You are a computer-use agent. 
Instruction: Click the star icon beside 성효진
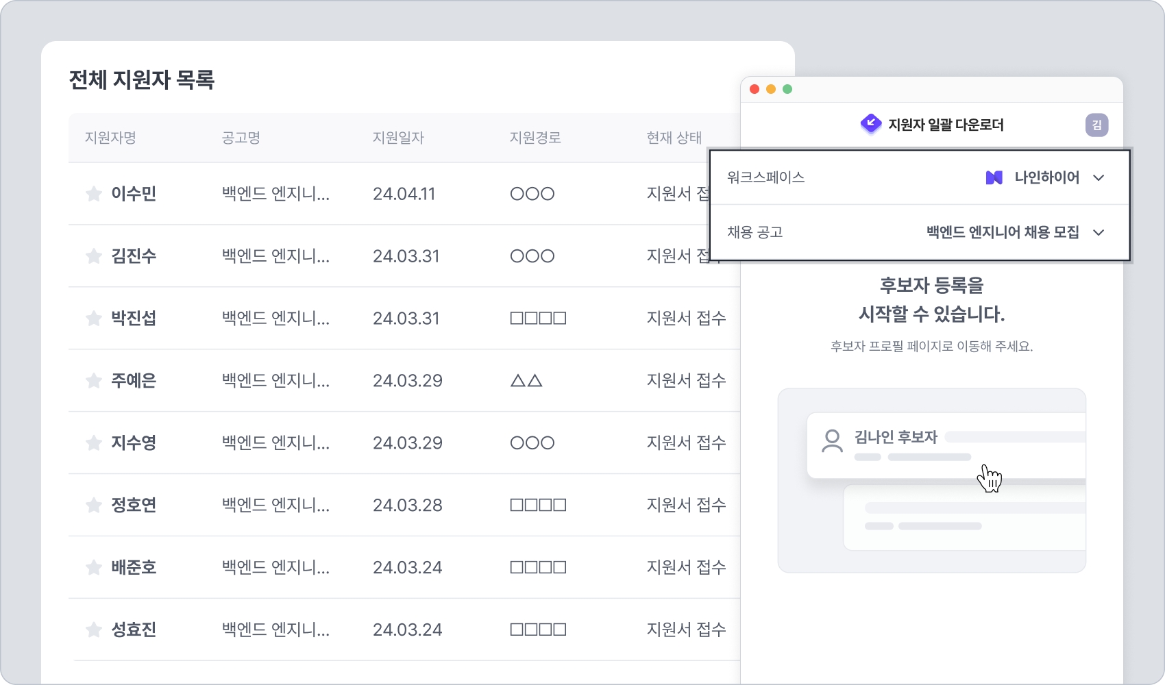(94, 630)
